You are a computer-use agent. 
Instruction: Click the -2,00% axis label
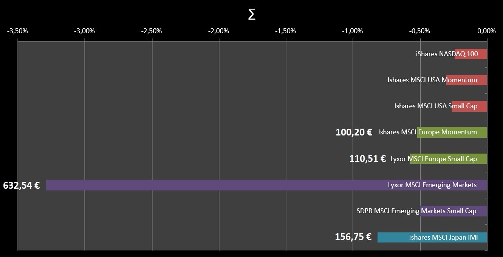coord(218,31)
